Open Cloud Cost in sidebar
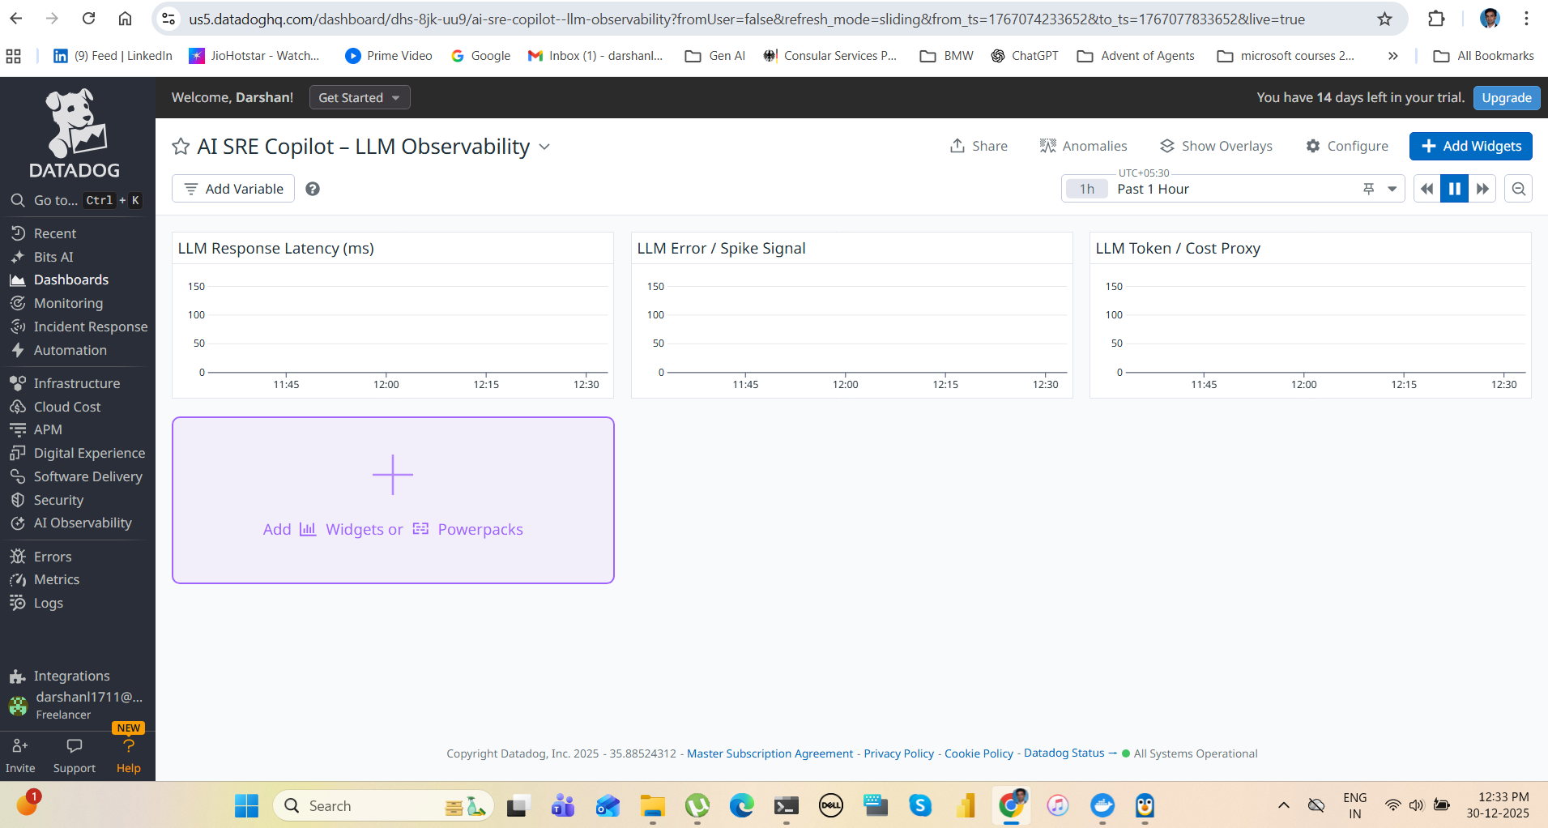Viewport: 1548px width, 828px height. [x=67, y=407]
